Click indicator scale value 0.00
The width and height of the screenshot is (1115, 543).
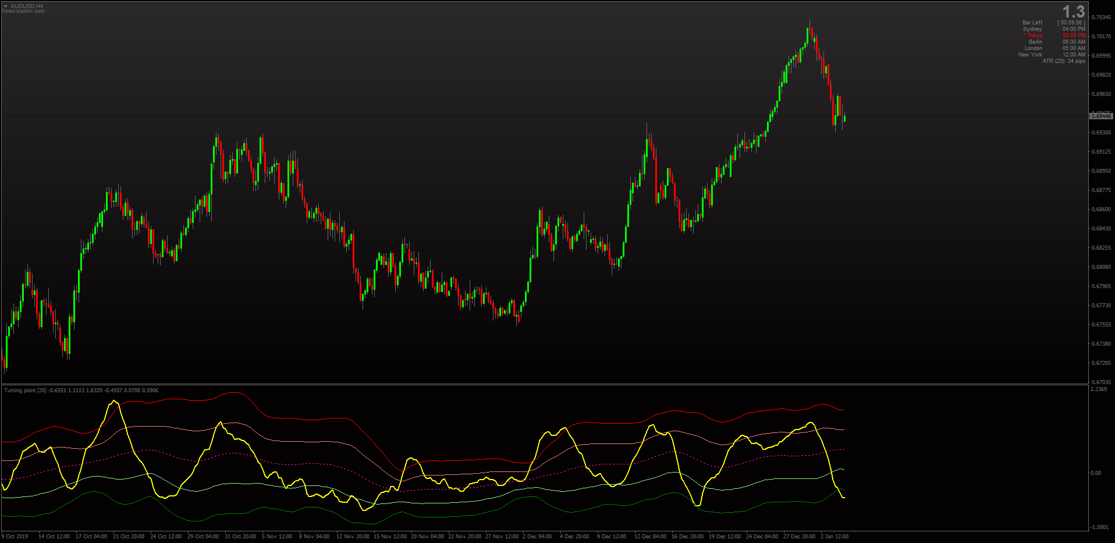1096,473
